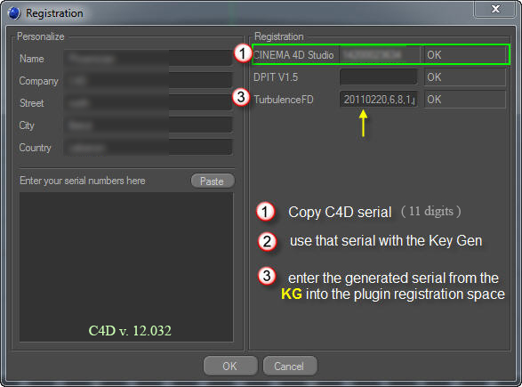Click the blue sphere Registration window icon

click(13, 13)
